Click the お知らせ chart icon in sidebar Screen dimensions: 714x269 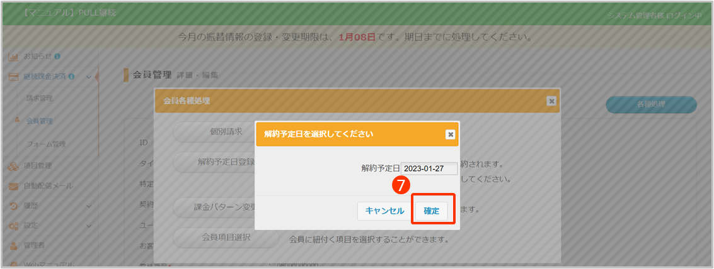coord(13,57)
